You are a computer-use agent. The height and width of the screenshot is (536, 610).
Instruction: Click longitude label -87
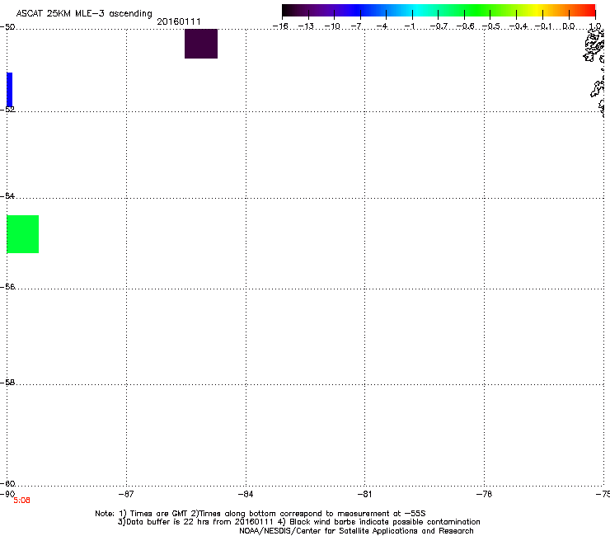[x=126, y=494]
